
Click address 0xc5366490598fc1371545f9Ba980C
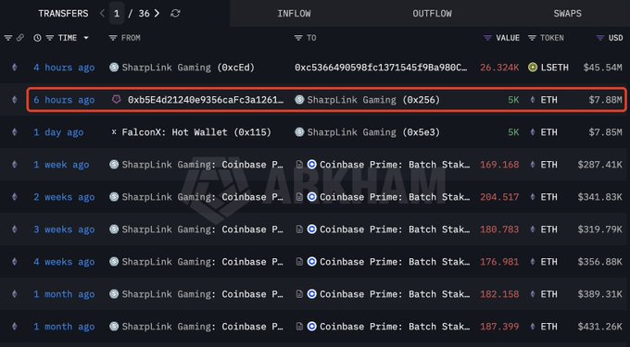(381, 68)
